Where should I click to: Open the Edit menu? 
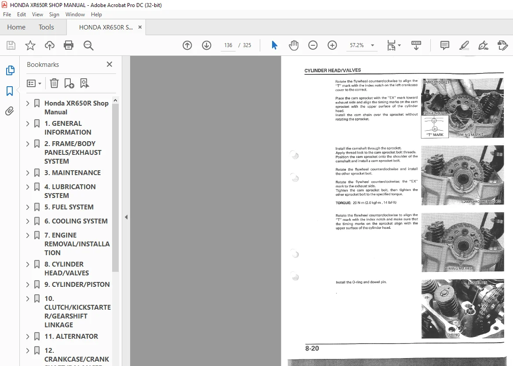click(x=22, y=15)
